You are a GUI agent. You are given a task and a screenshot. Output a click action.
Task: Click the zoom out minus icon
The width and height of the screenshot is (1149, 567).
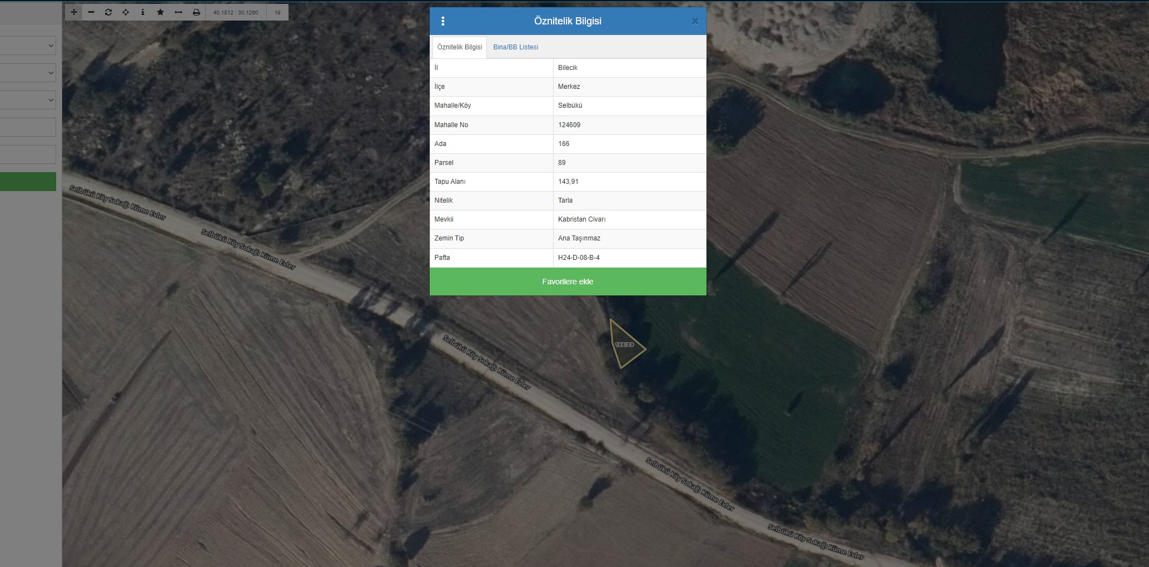91,12
